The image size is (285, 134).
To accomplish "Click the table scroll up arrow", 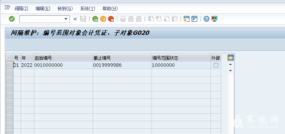I will [x=230, y=64].
